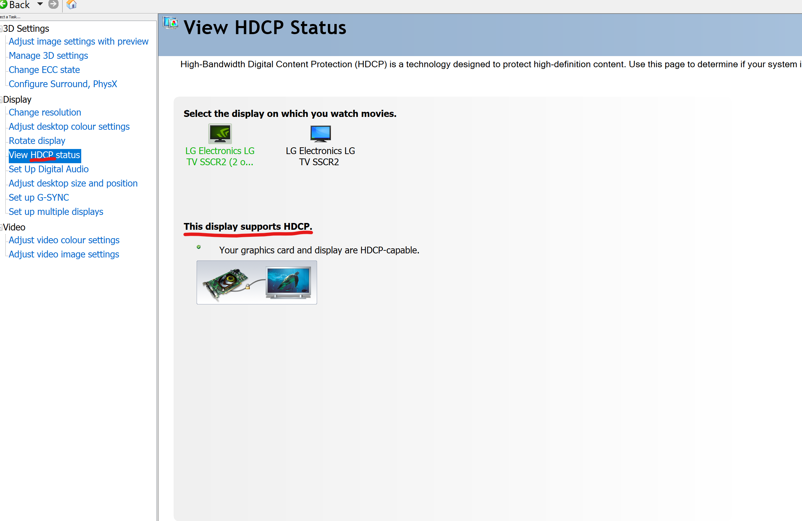The image size is (802, 521).
Task: Open Configure Surround, PhysX page
Action: 63,84
